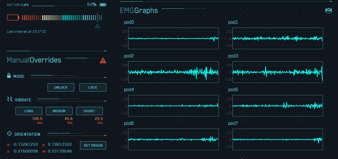Click the orientation crosshair icon
The height and width of the screenshot is (159, 338).
coord(9,134)
